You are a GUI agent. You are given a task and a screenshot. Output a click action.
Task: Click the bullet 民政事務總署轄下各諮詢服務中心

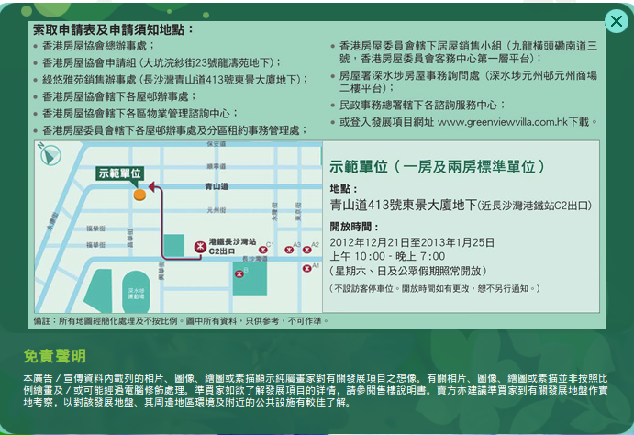(x=423, y=106)
